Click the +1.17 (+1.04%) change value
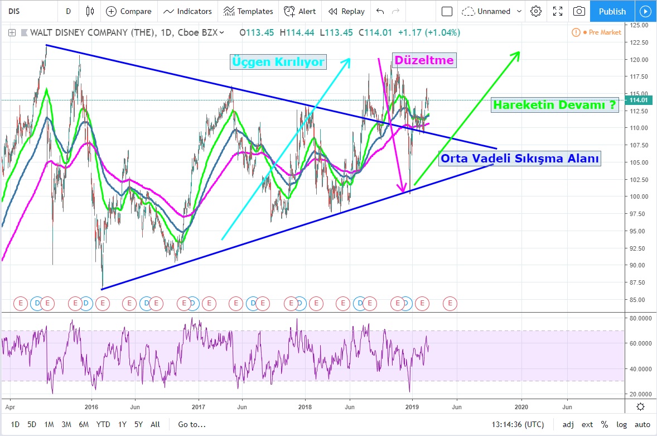Image resolution: width=657 pixels, height=436 pixels. click(429, 32)
